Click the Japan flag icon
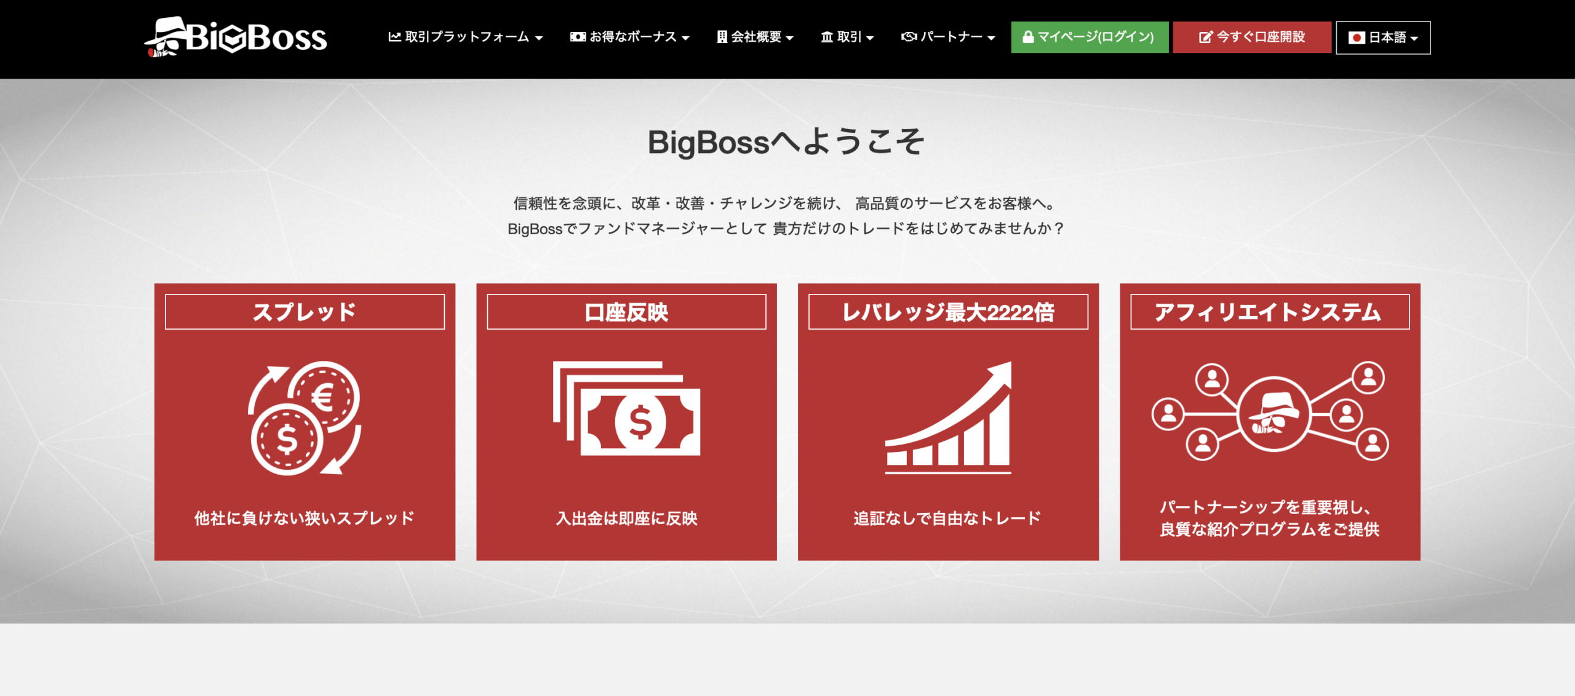1575x696 pixels. 1357,38
